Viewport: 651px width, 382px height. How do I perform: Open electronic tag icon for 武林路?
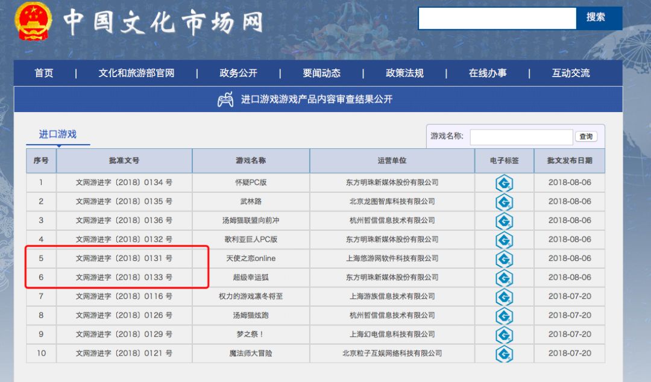coord(504,202)
